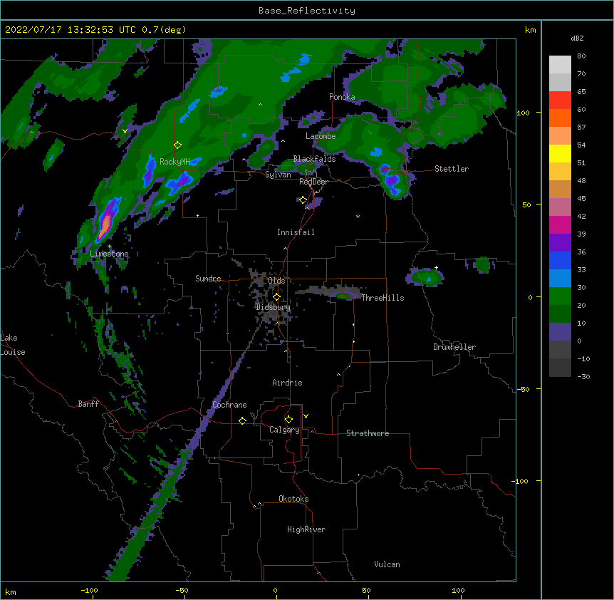The image size is (614, 600).
Task: Click the yellow diamond marker south of RedDeer
Action: (x=303, y=200)
